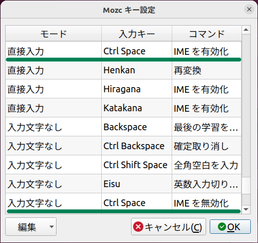Select 直接入力 mode cell in Ctrl Space row
The width and height of the screenshot is (258, 243).
pyautogui.click(x=53, y=51)
